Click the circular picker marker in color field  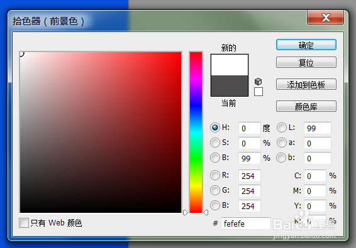tap(21, 54)
